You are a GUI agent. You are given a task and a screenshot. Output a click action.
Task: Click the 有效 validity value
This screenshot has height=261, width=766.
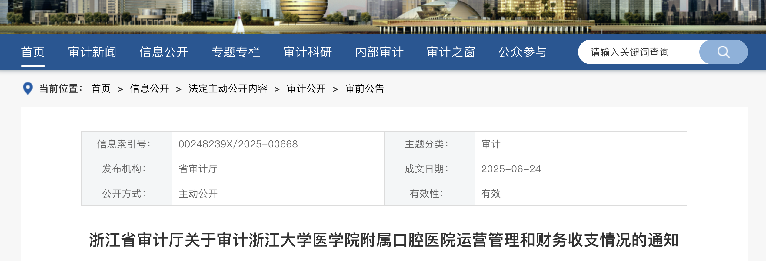(491, 194)
